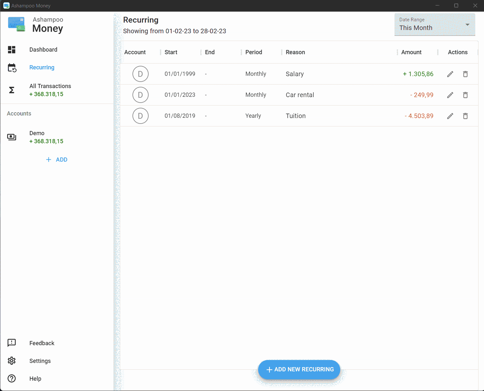Click the Feedback speech bubble icon
Viewport: 484px width, 391px height.
pos(12,343)
